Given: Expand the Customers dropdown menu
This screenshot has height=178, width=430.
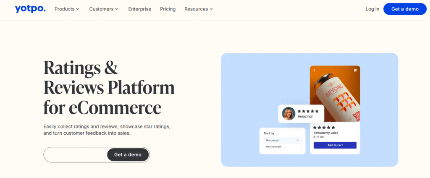Looking at the screenshot, I should pyautogui.click(x=103, y=9).
